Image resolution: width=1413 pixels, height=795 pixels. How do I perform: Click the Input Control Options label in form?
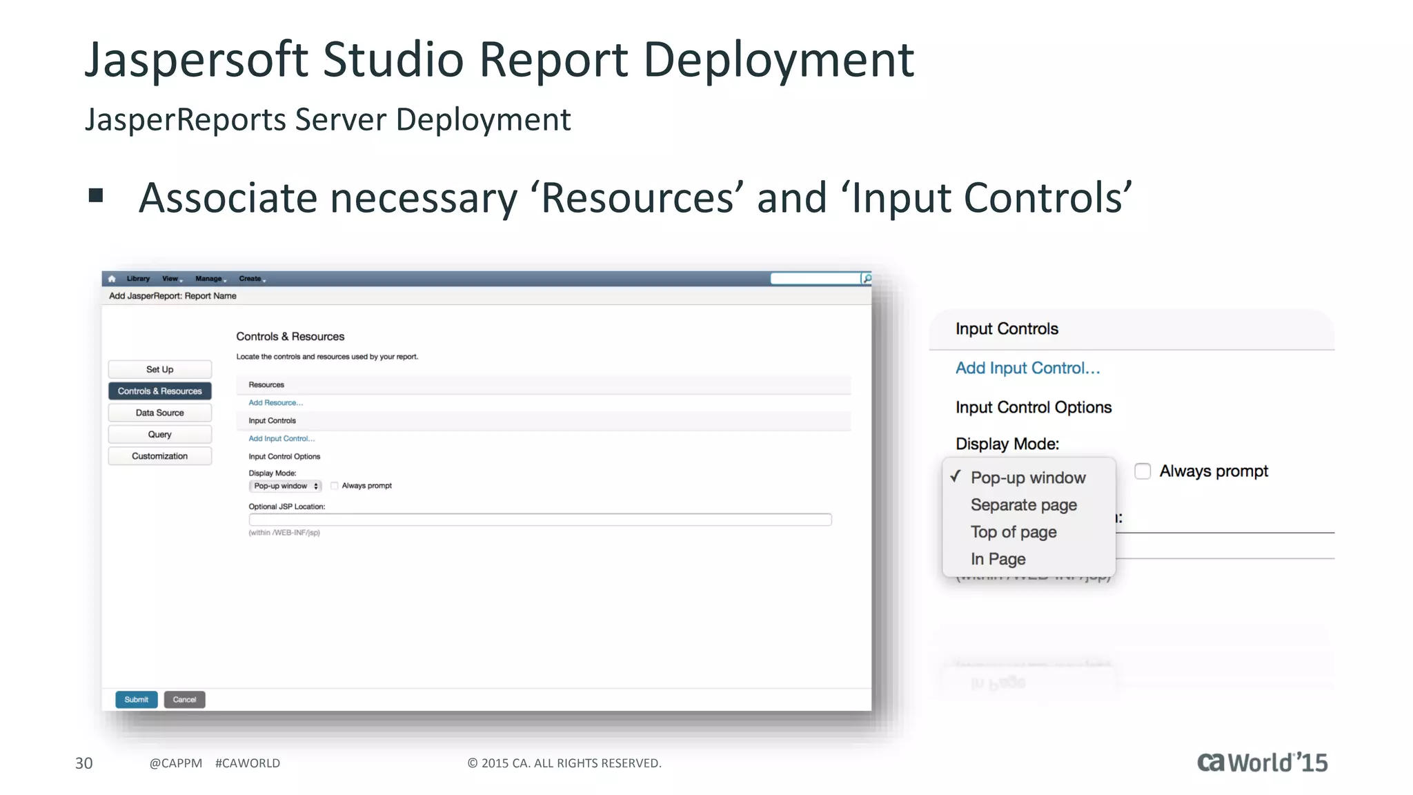284,457
